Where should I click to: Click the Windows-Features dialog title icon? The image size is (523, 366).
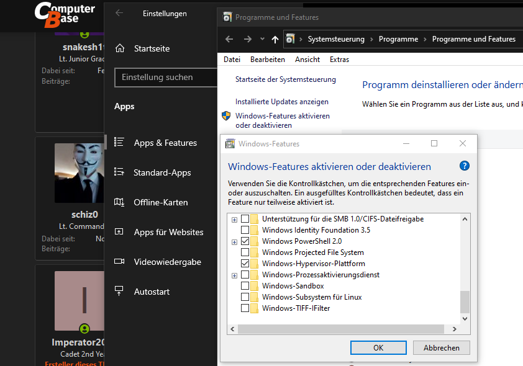230,143
